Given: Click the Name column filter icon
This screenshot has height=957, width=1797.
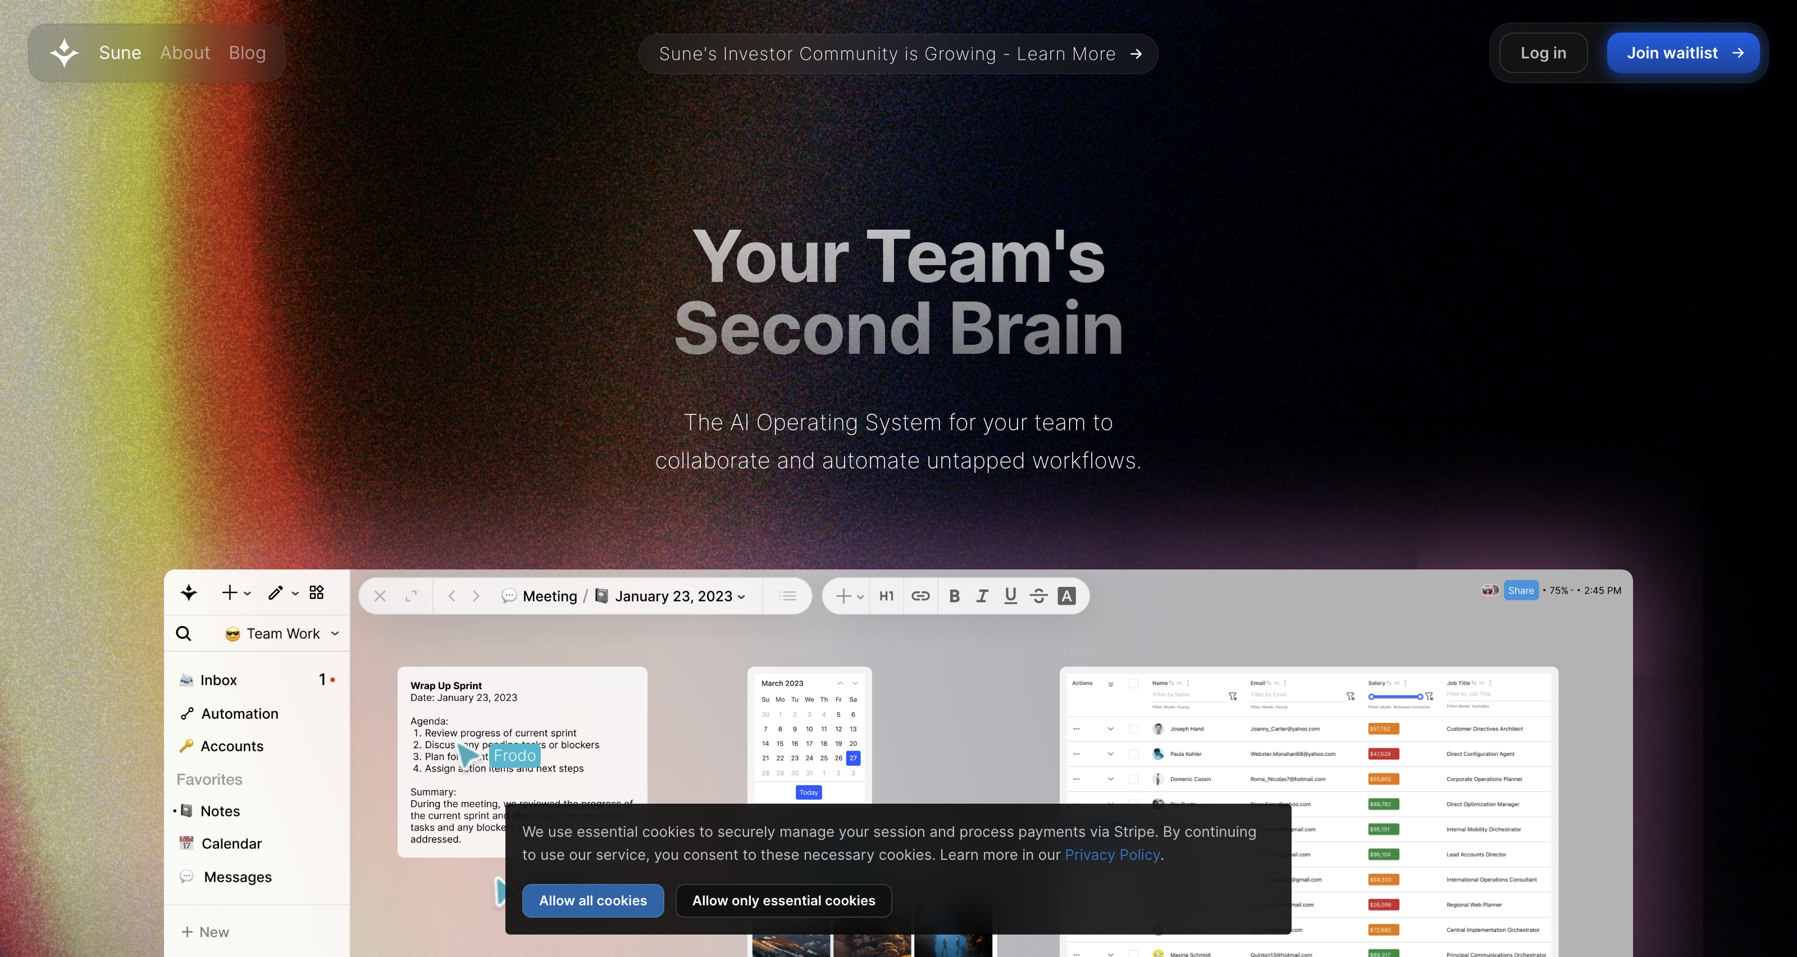Looking at the screenshot, I should [x=1233, y=696].
